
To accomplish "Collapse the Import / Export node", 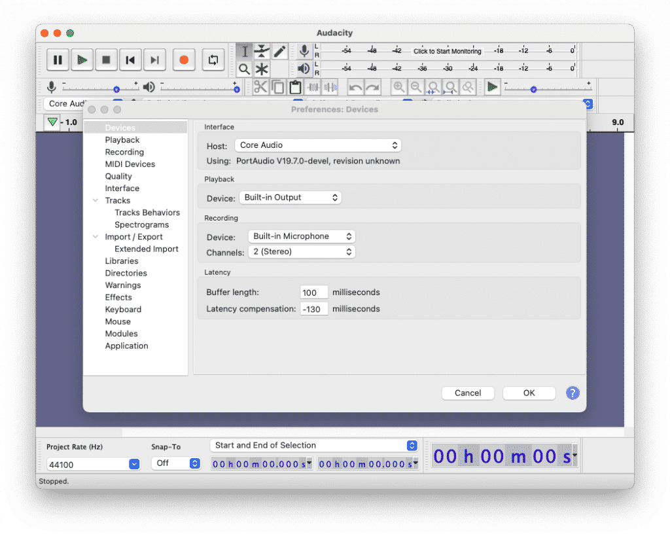I will (96, 237).
